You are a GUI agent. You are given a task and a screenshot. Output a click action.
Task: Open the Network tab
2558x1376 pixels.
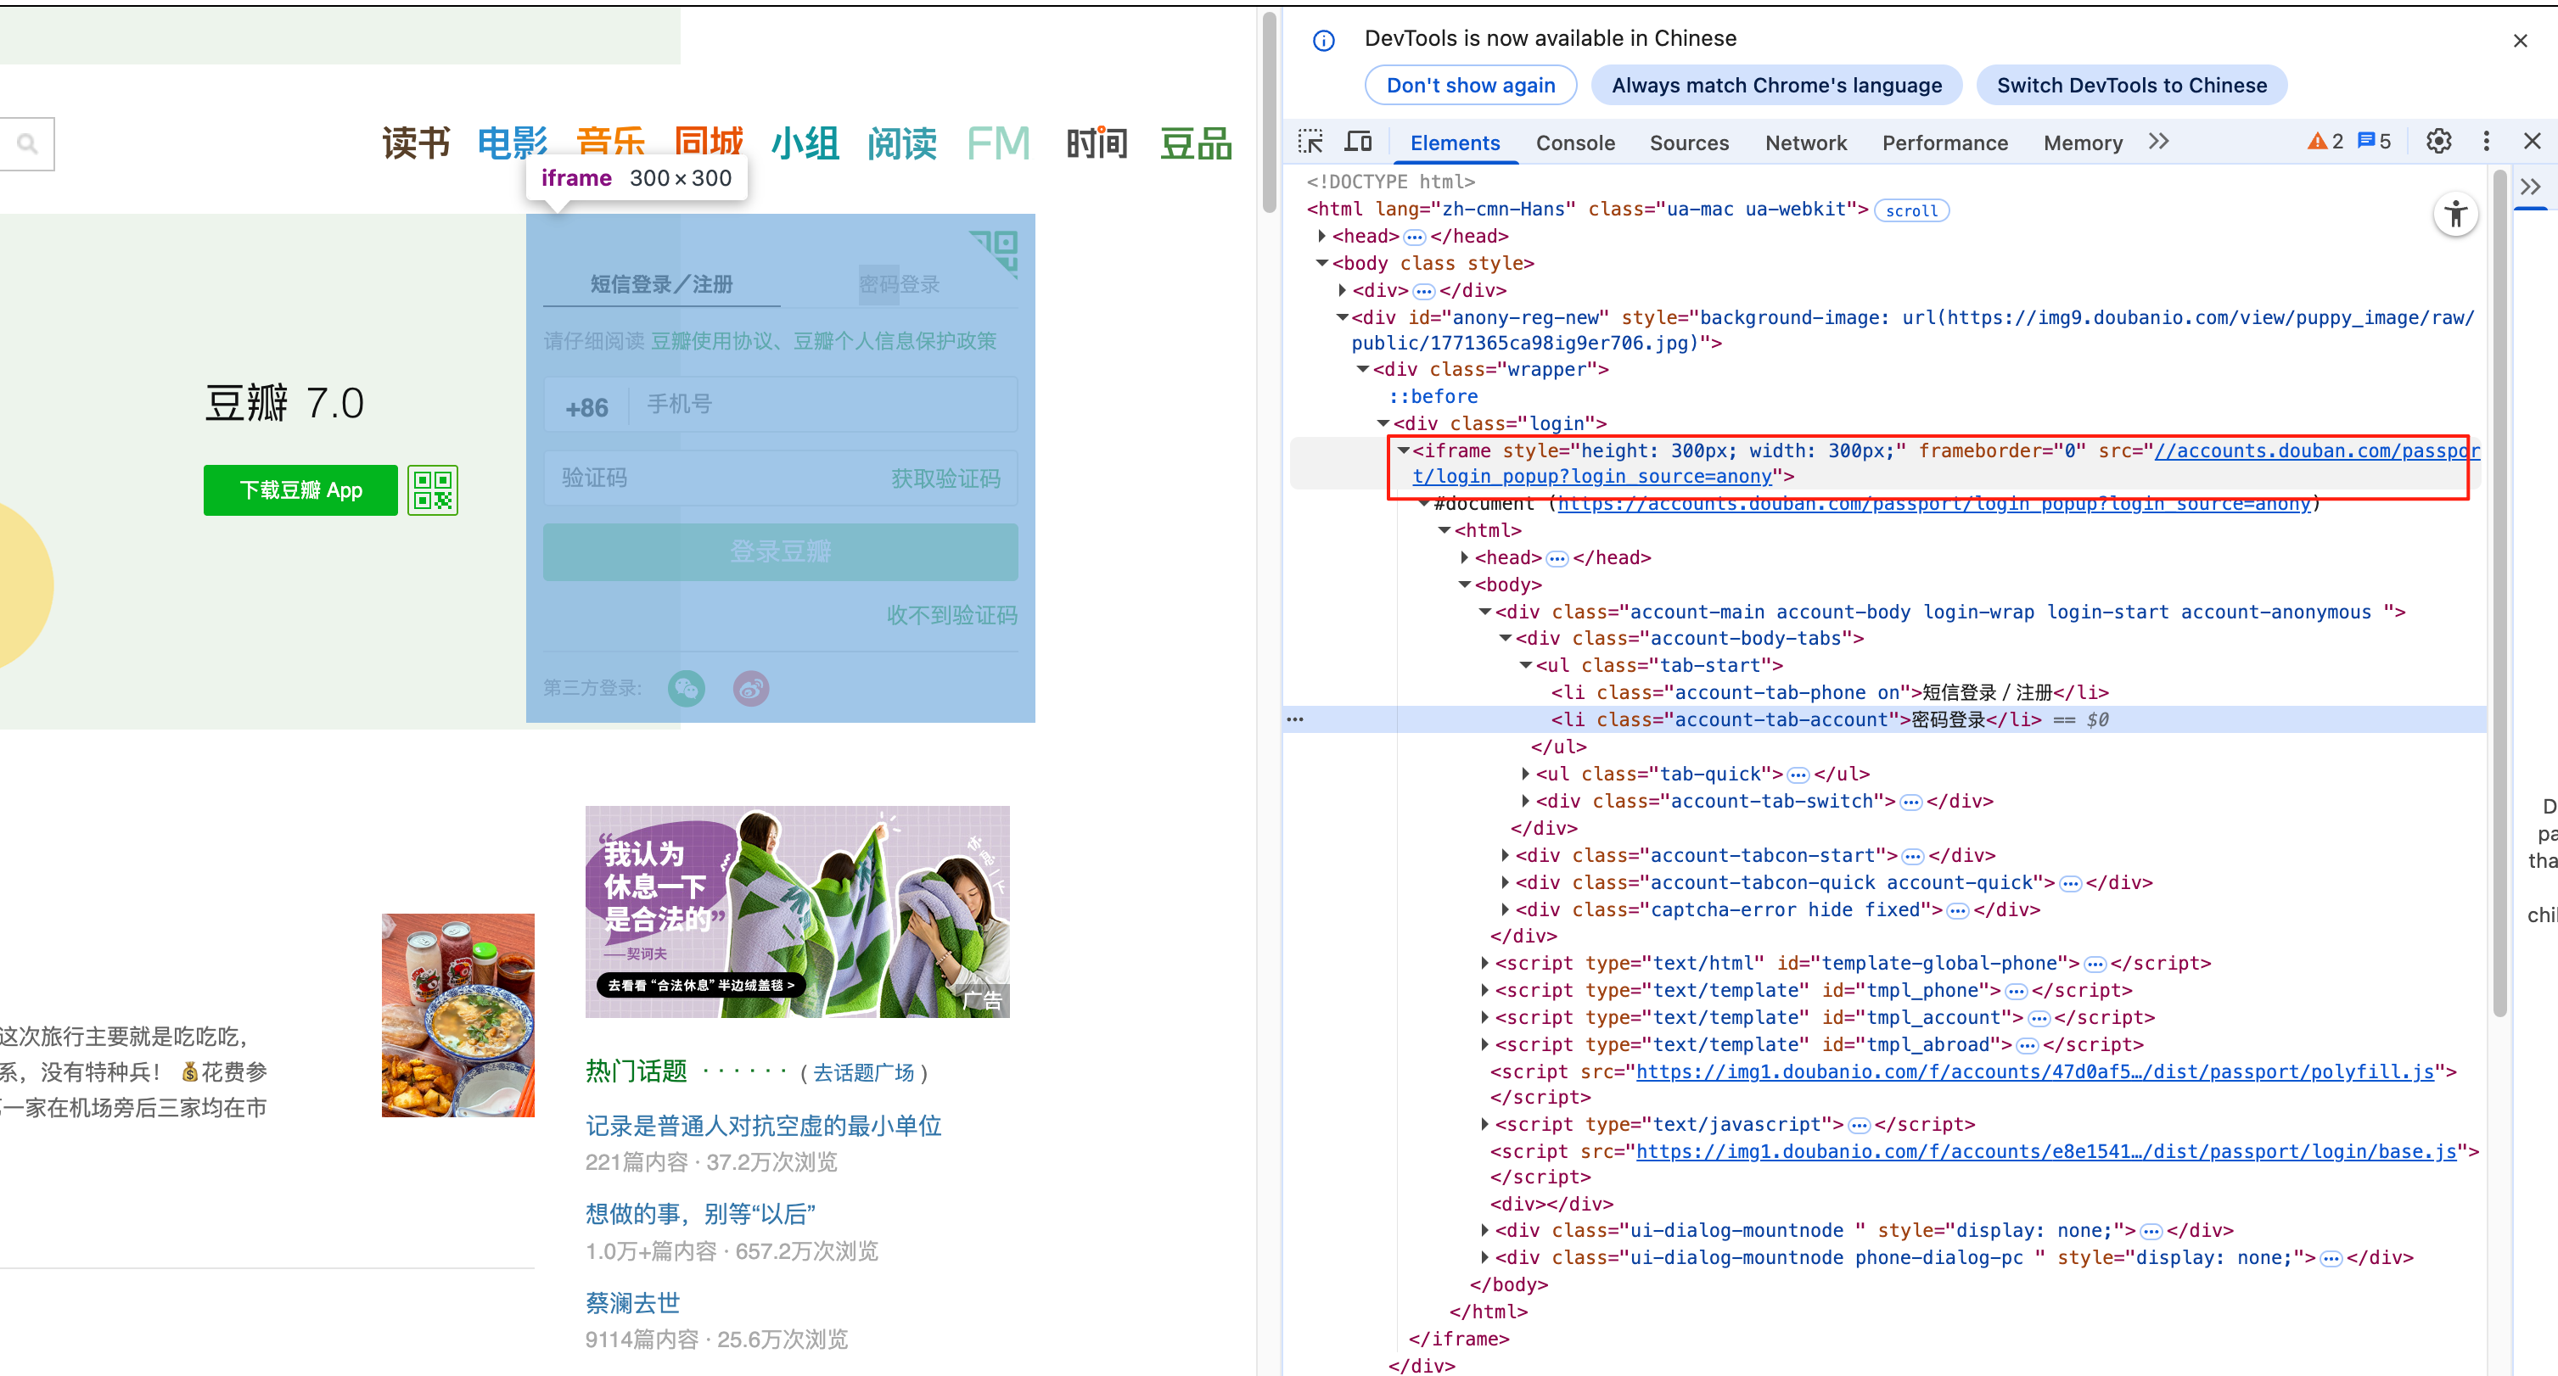1805,143
